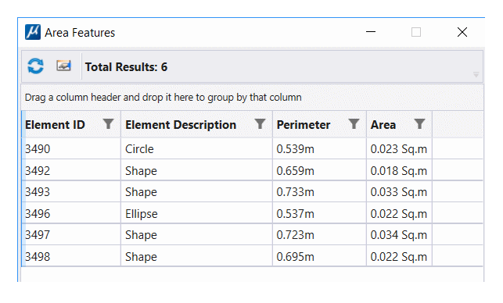Click the Refresh results icon
Image resolution: width=503 pixels, height=303 pixels.
click(35, 66)
